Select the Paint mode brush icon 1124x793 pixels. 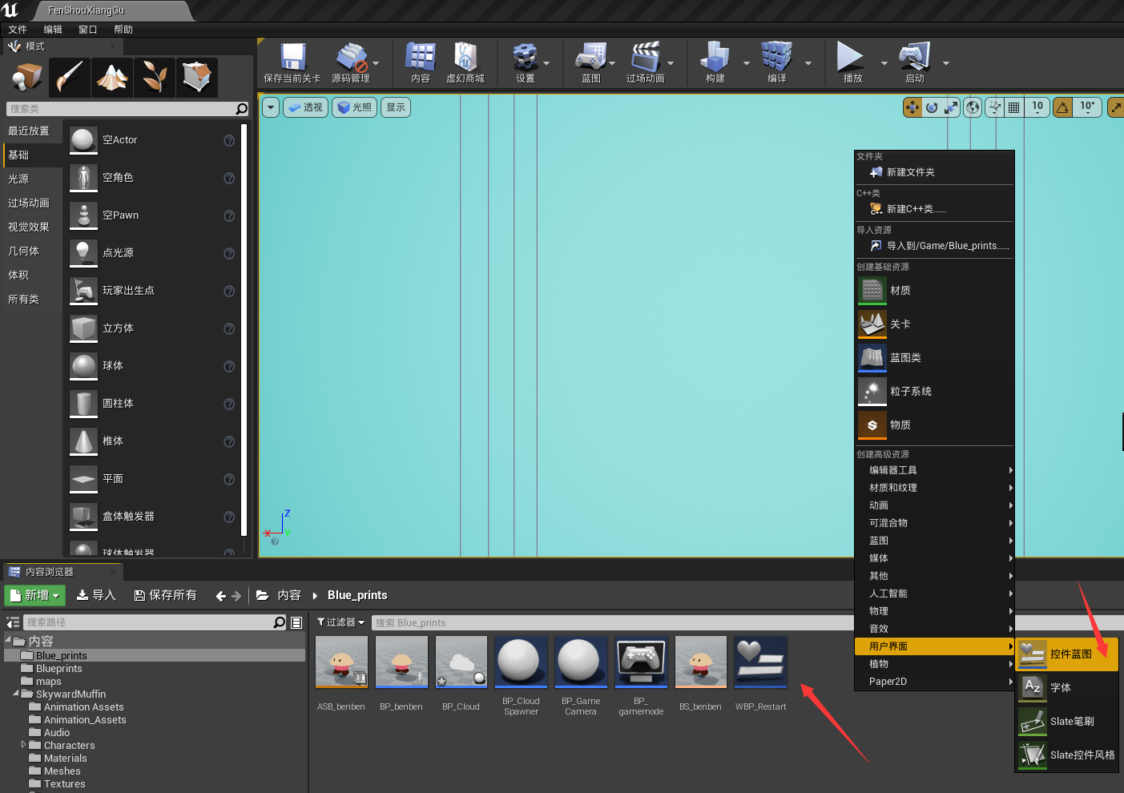pos(71,78)
